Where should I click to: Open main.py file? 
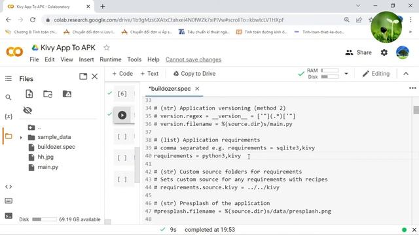48,167
